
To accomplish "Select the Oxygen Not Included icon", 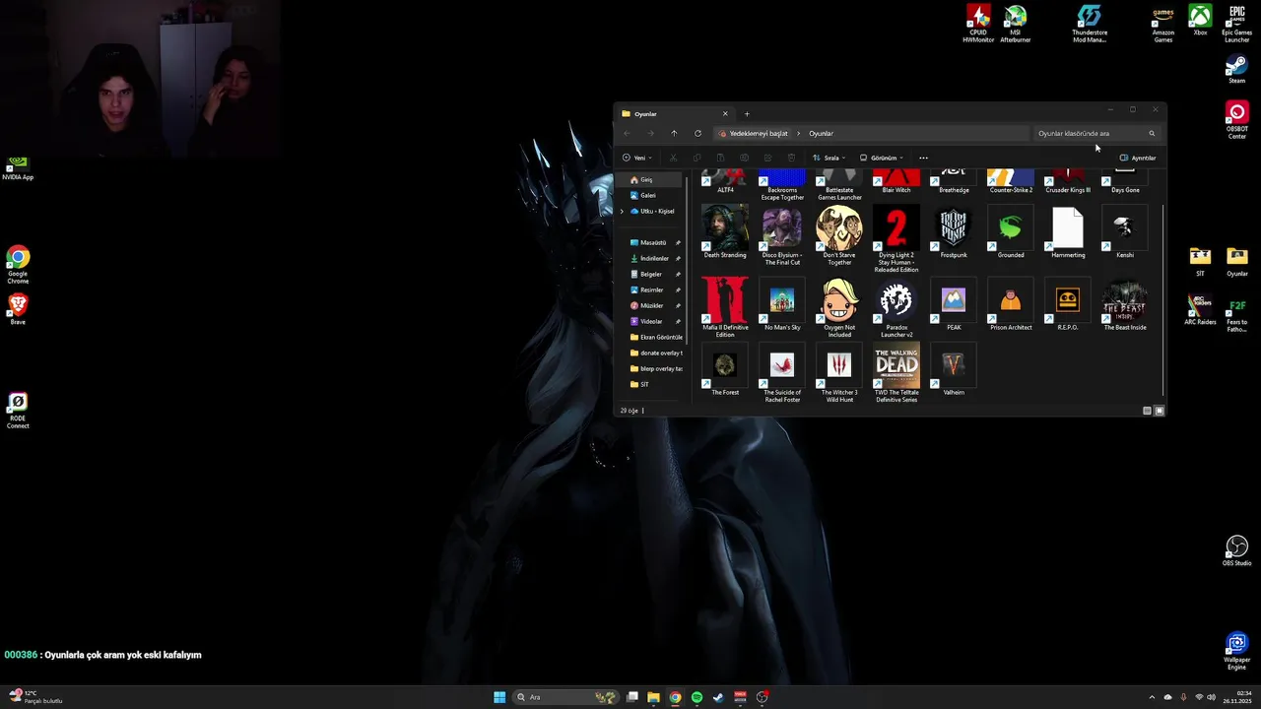I will click(839, 308).
